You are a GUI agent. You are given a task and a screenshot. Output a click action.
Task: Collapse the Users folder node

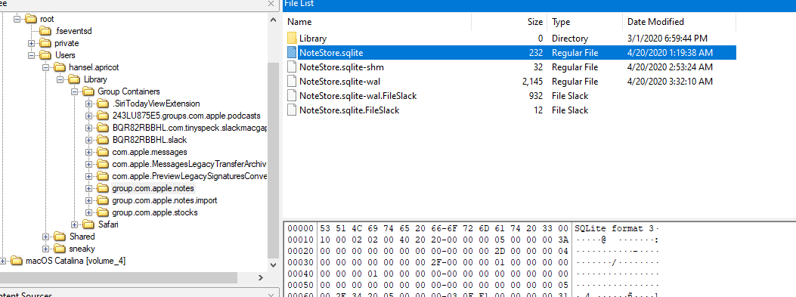click(x=31, y=55)
